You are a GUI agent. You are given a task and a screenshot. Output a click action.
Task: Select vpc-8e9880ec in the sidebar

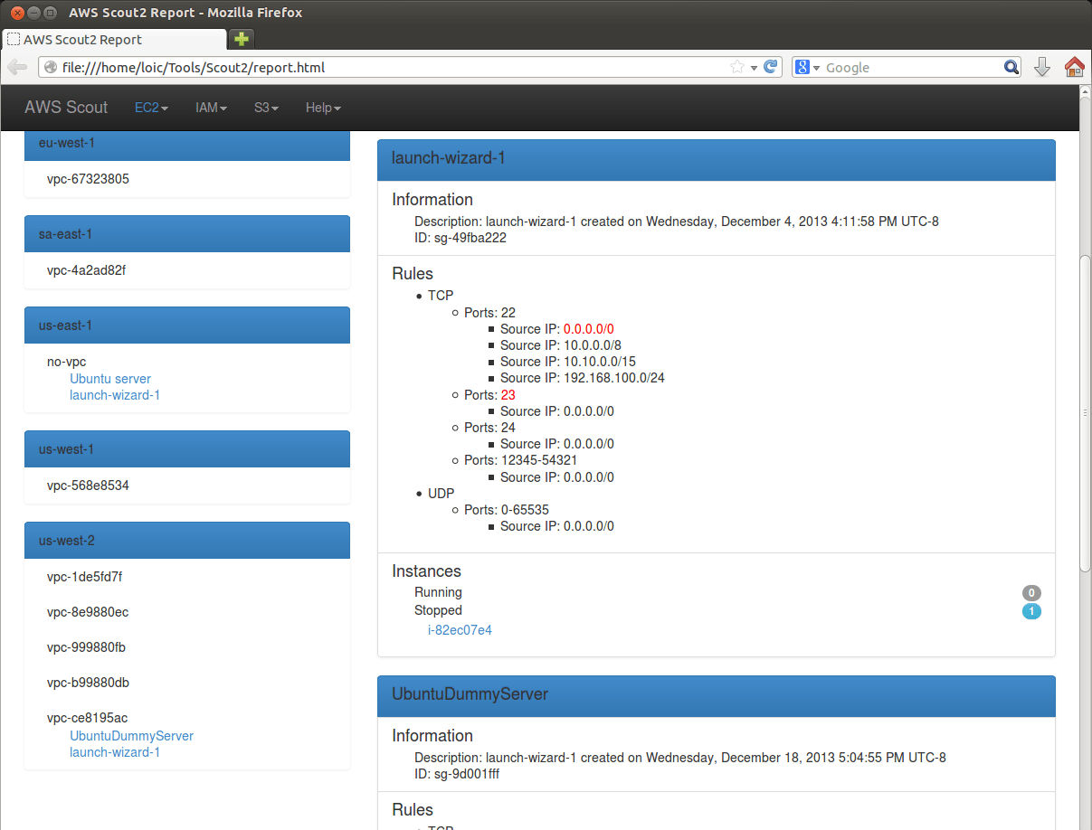[88, 612]
